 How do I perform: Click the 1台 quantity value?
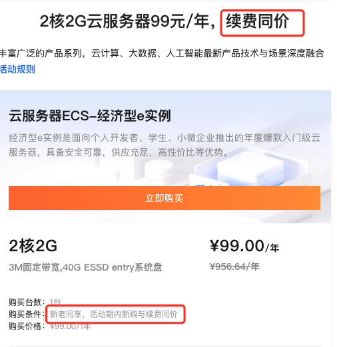55,302
